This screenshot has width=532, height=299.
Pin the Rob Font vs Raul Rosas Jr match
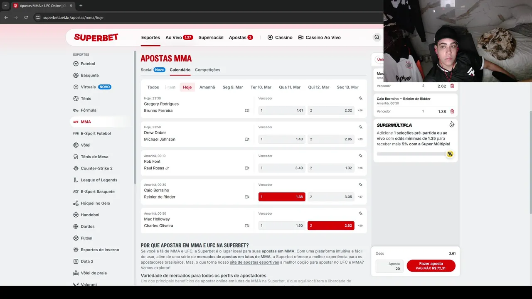[360, 156]
